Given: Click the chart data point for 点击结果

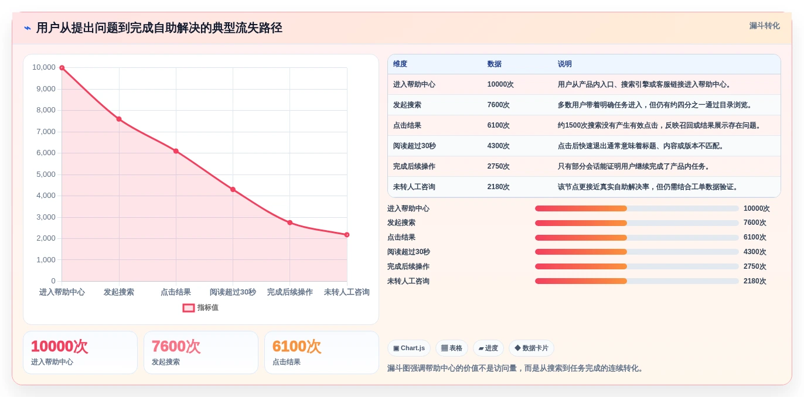Looking at the screenshot, I should (176, 151).
